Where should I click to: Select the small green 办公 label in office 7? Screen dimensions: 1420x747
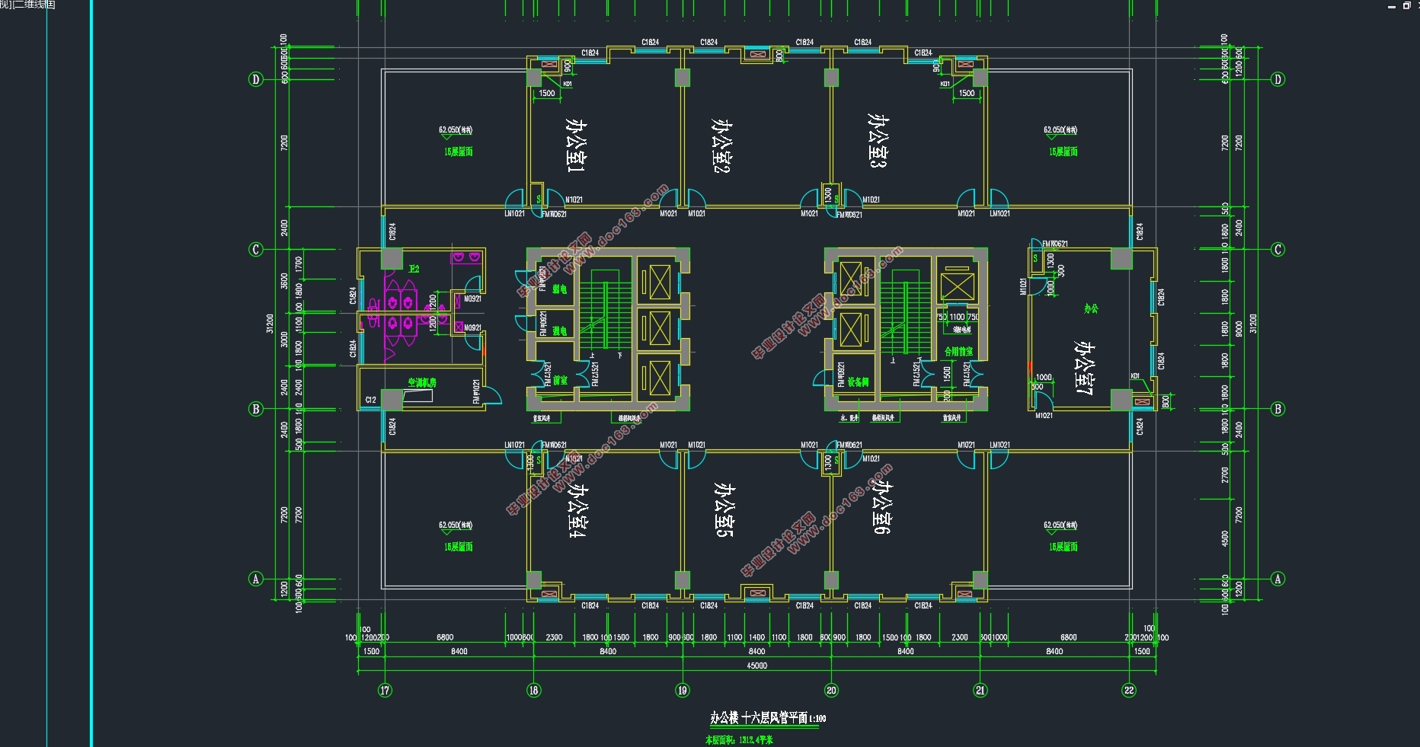tap(1091, 308)
